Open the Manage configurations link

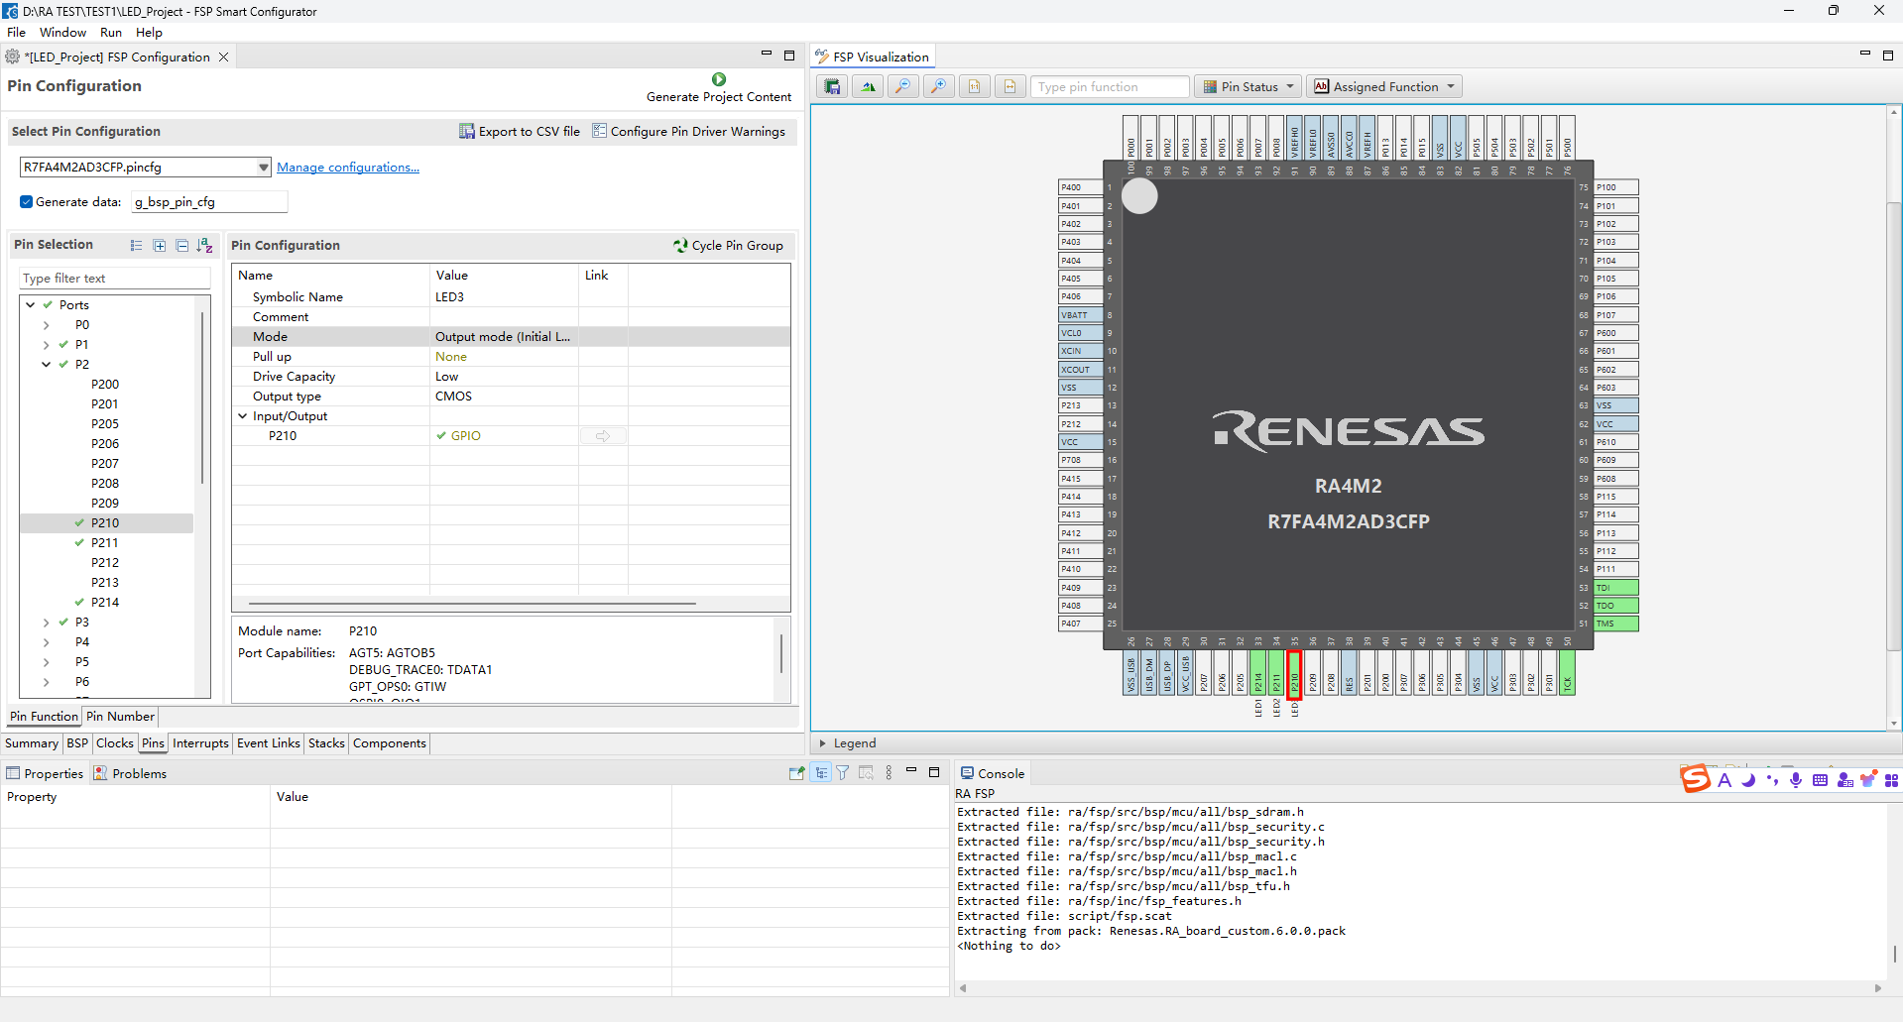[x=348, y=168]
